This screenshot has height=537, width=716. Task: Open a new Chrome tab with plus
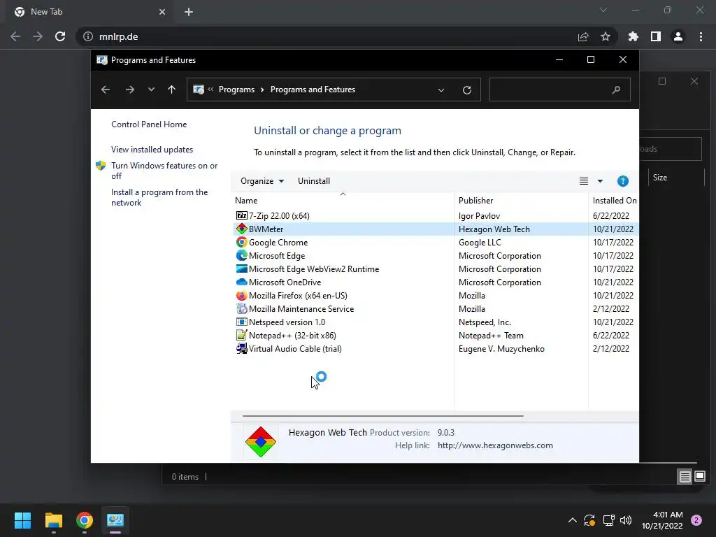tap(189, 12)
